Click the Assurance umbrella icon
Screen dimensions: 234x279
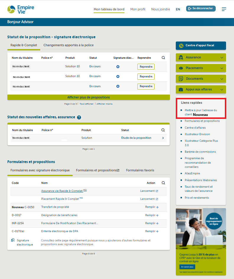coord(181,58)
